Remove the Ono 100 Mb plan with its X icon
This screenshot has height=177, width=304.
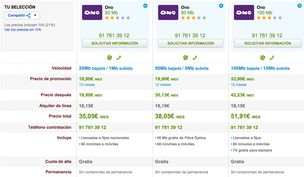coord(297,6)
